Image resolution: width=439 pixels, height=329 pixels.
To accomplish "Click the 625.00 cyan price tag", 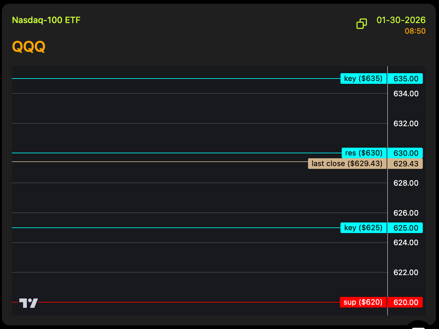I will pos(406,228).
